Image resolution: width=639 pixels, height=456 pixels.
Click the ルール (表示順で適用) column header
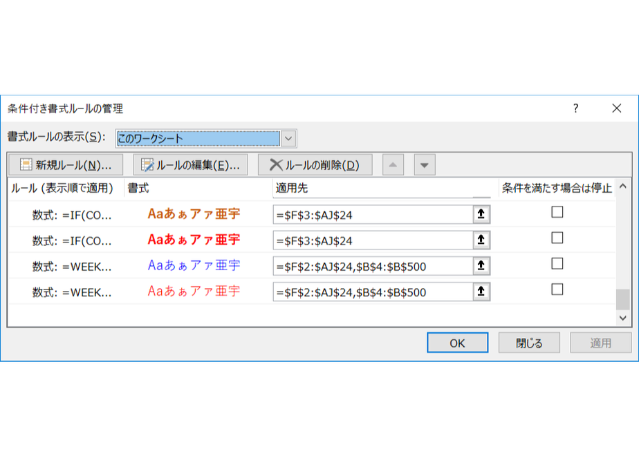point(66,188)
